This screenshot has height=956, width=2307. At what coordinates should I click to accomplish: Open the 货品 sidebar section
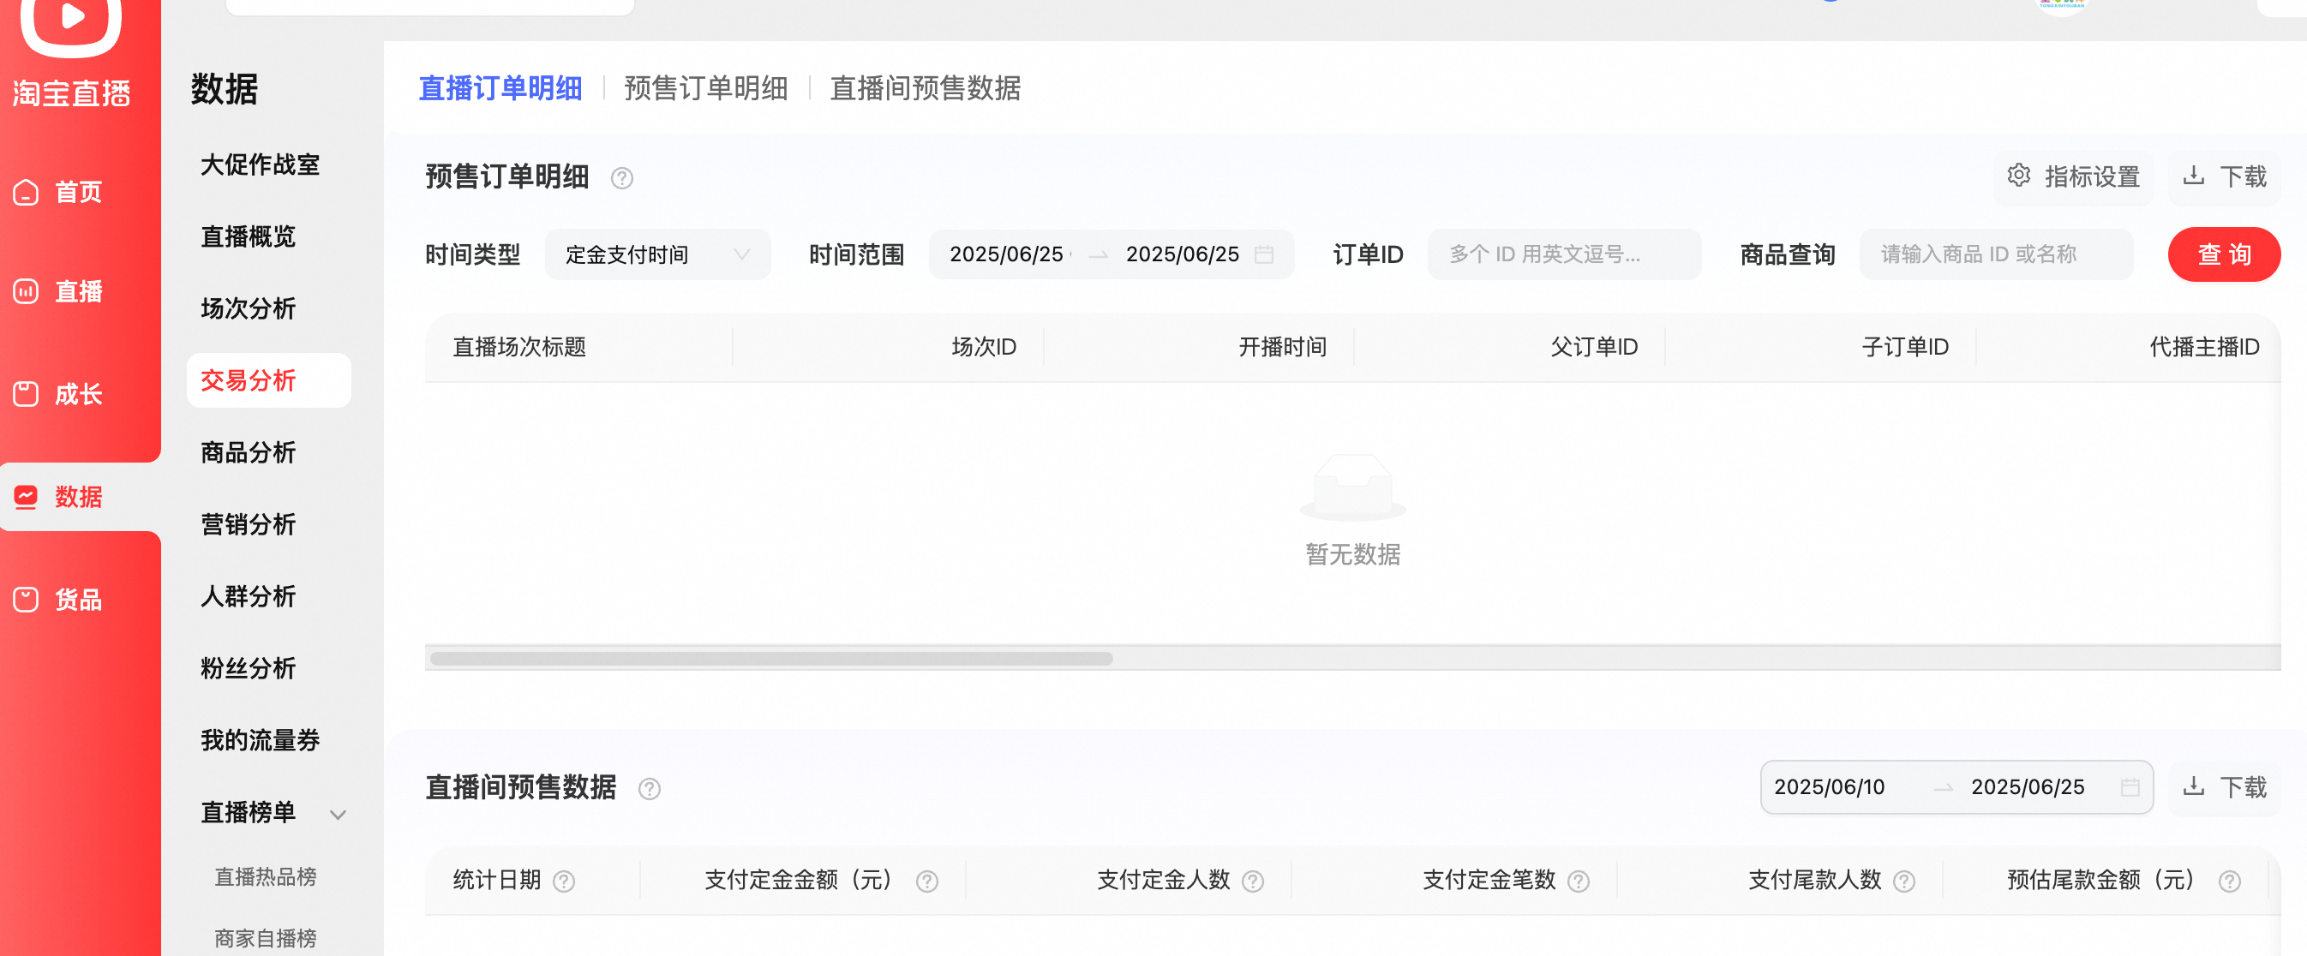tap(59, 599)
